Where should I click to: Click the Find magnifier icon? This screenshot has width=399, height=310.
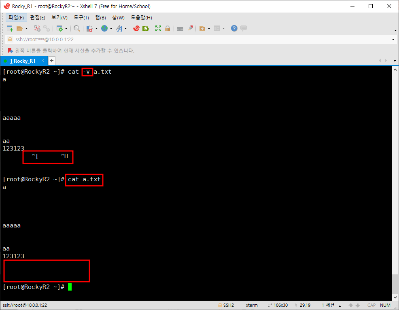(x=77, y=28)
